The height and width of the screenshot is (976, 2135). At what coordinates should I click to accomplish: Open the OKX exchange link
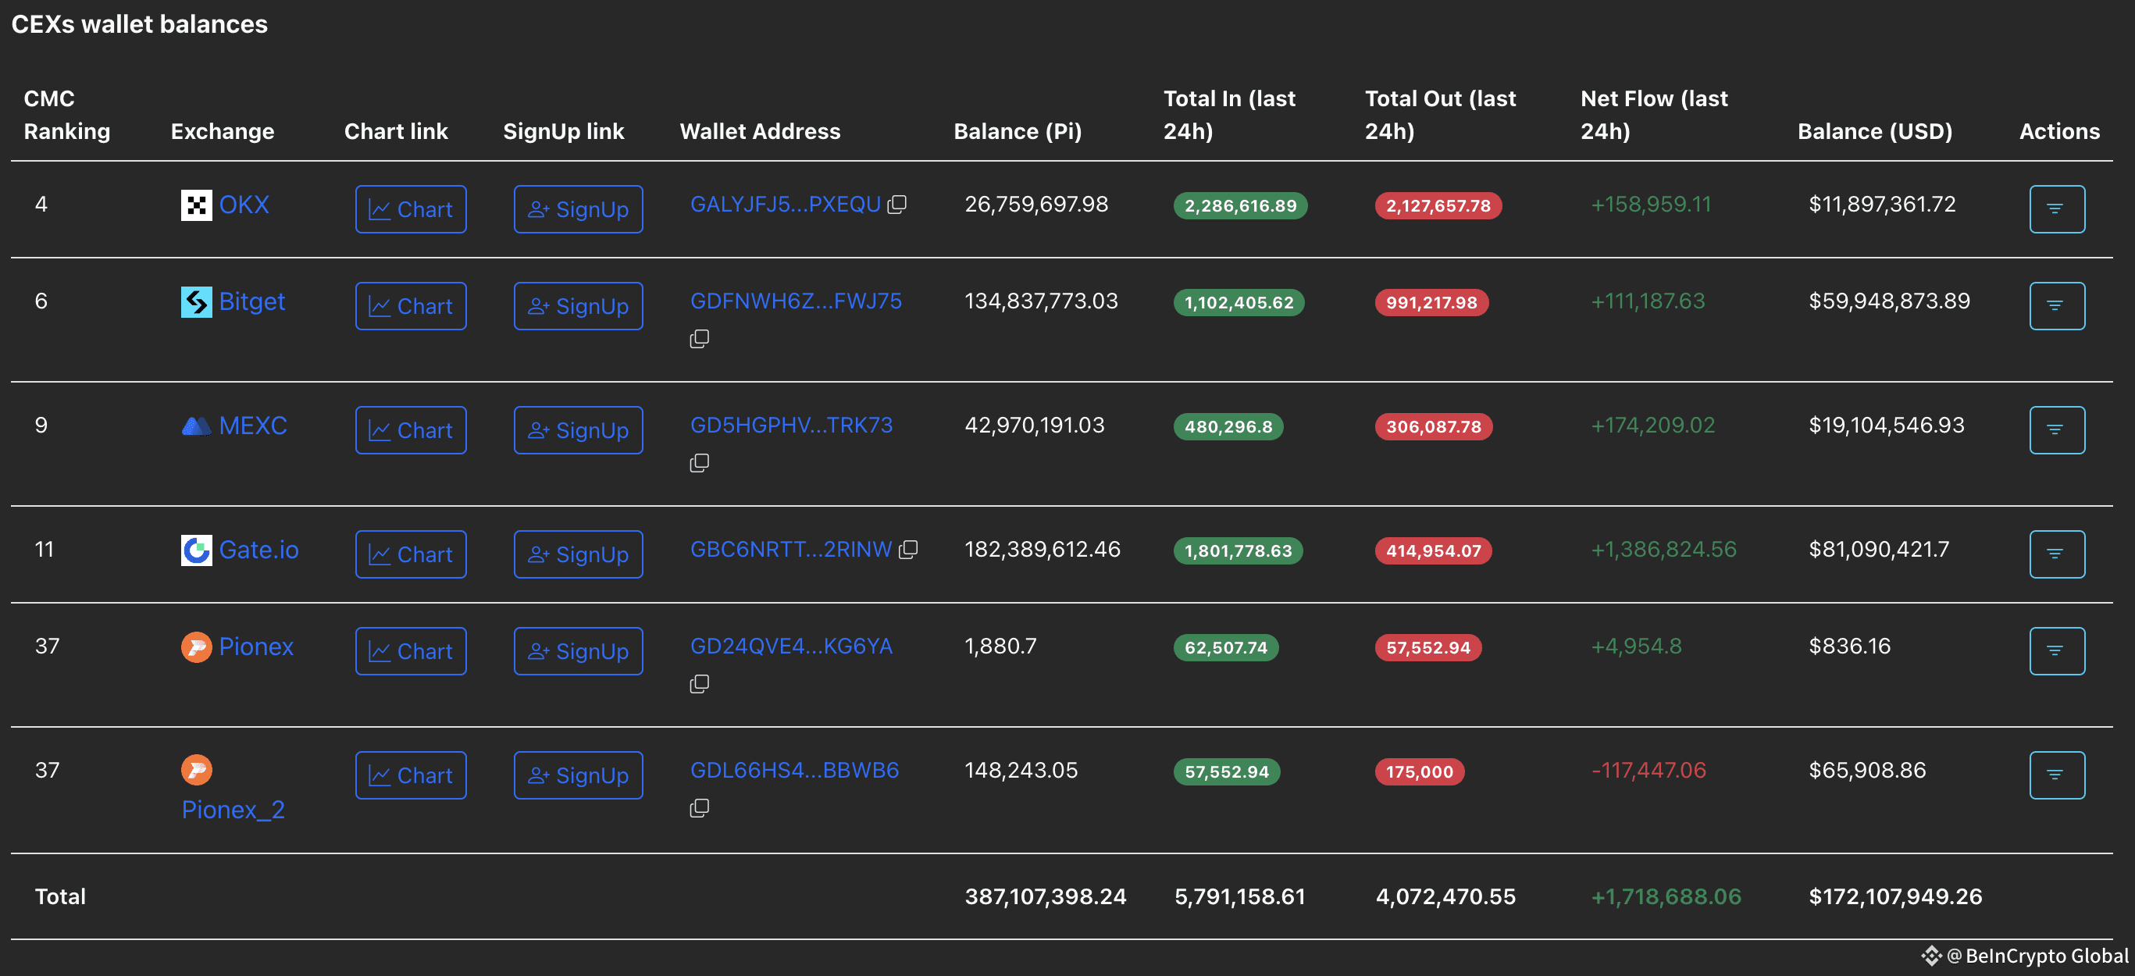tap(244, 205)
